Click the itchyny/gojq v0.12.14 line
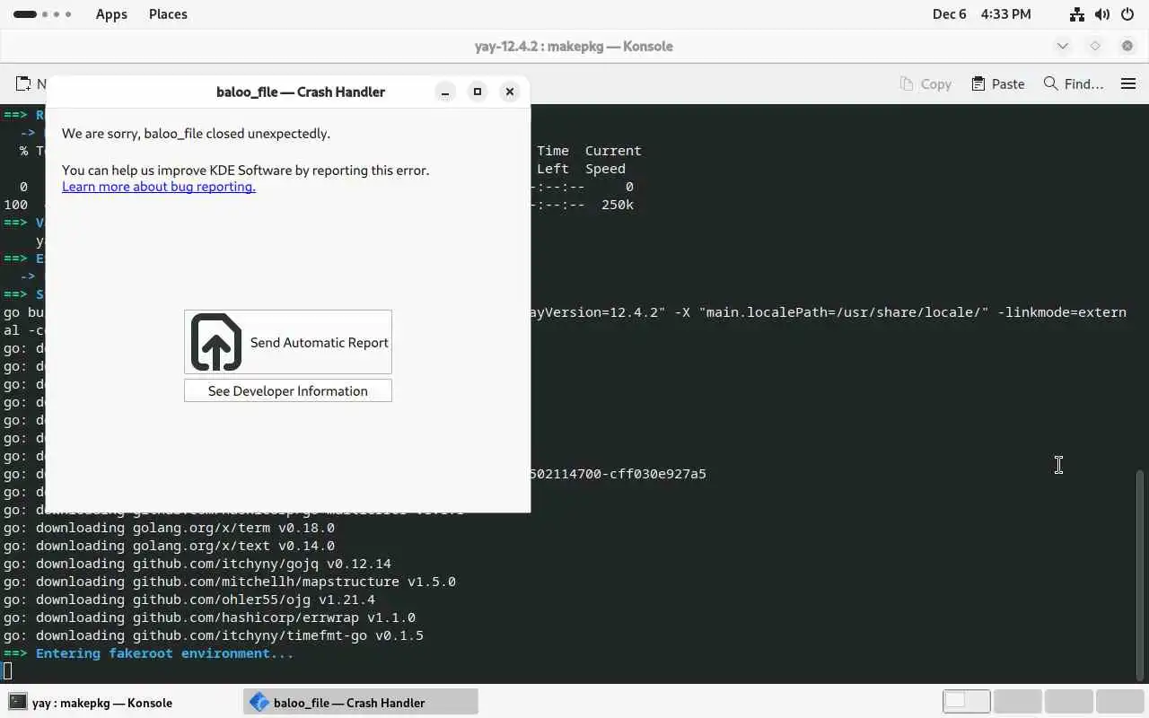1149x718 pixels. [x=197, y=564]
